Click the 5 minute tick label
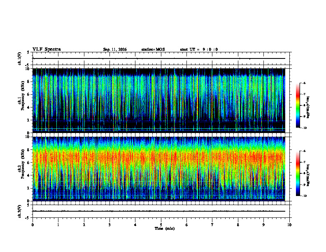Viewport: 326px width, 252px height. [161, 225]
